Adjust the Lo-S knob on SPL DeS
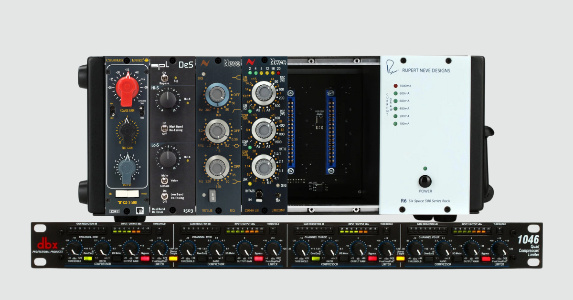Viewport: 573px width, 300px height. pos(167,158)
